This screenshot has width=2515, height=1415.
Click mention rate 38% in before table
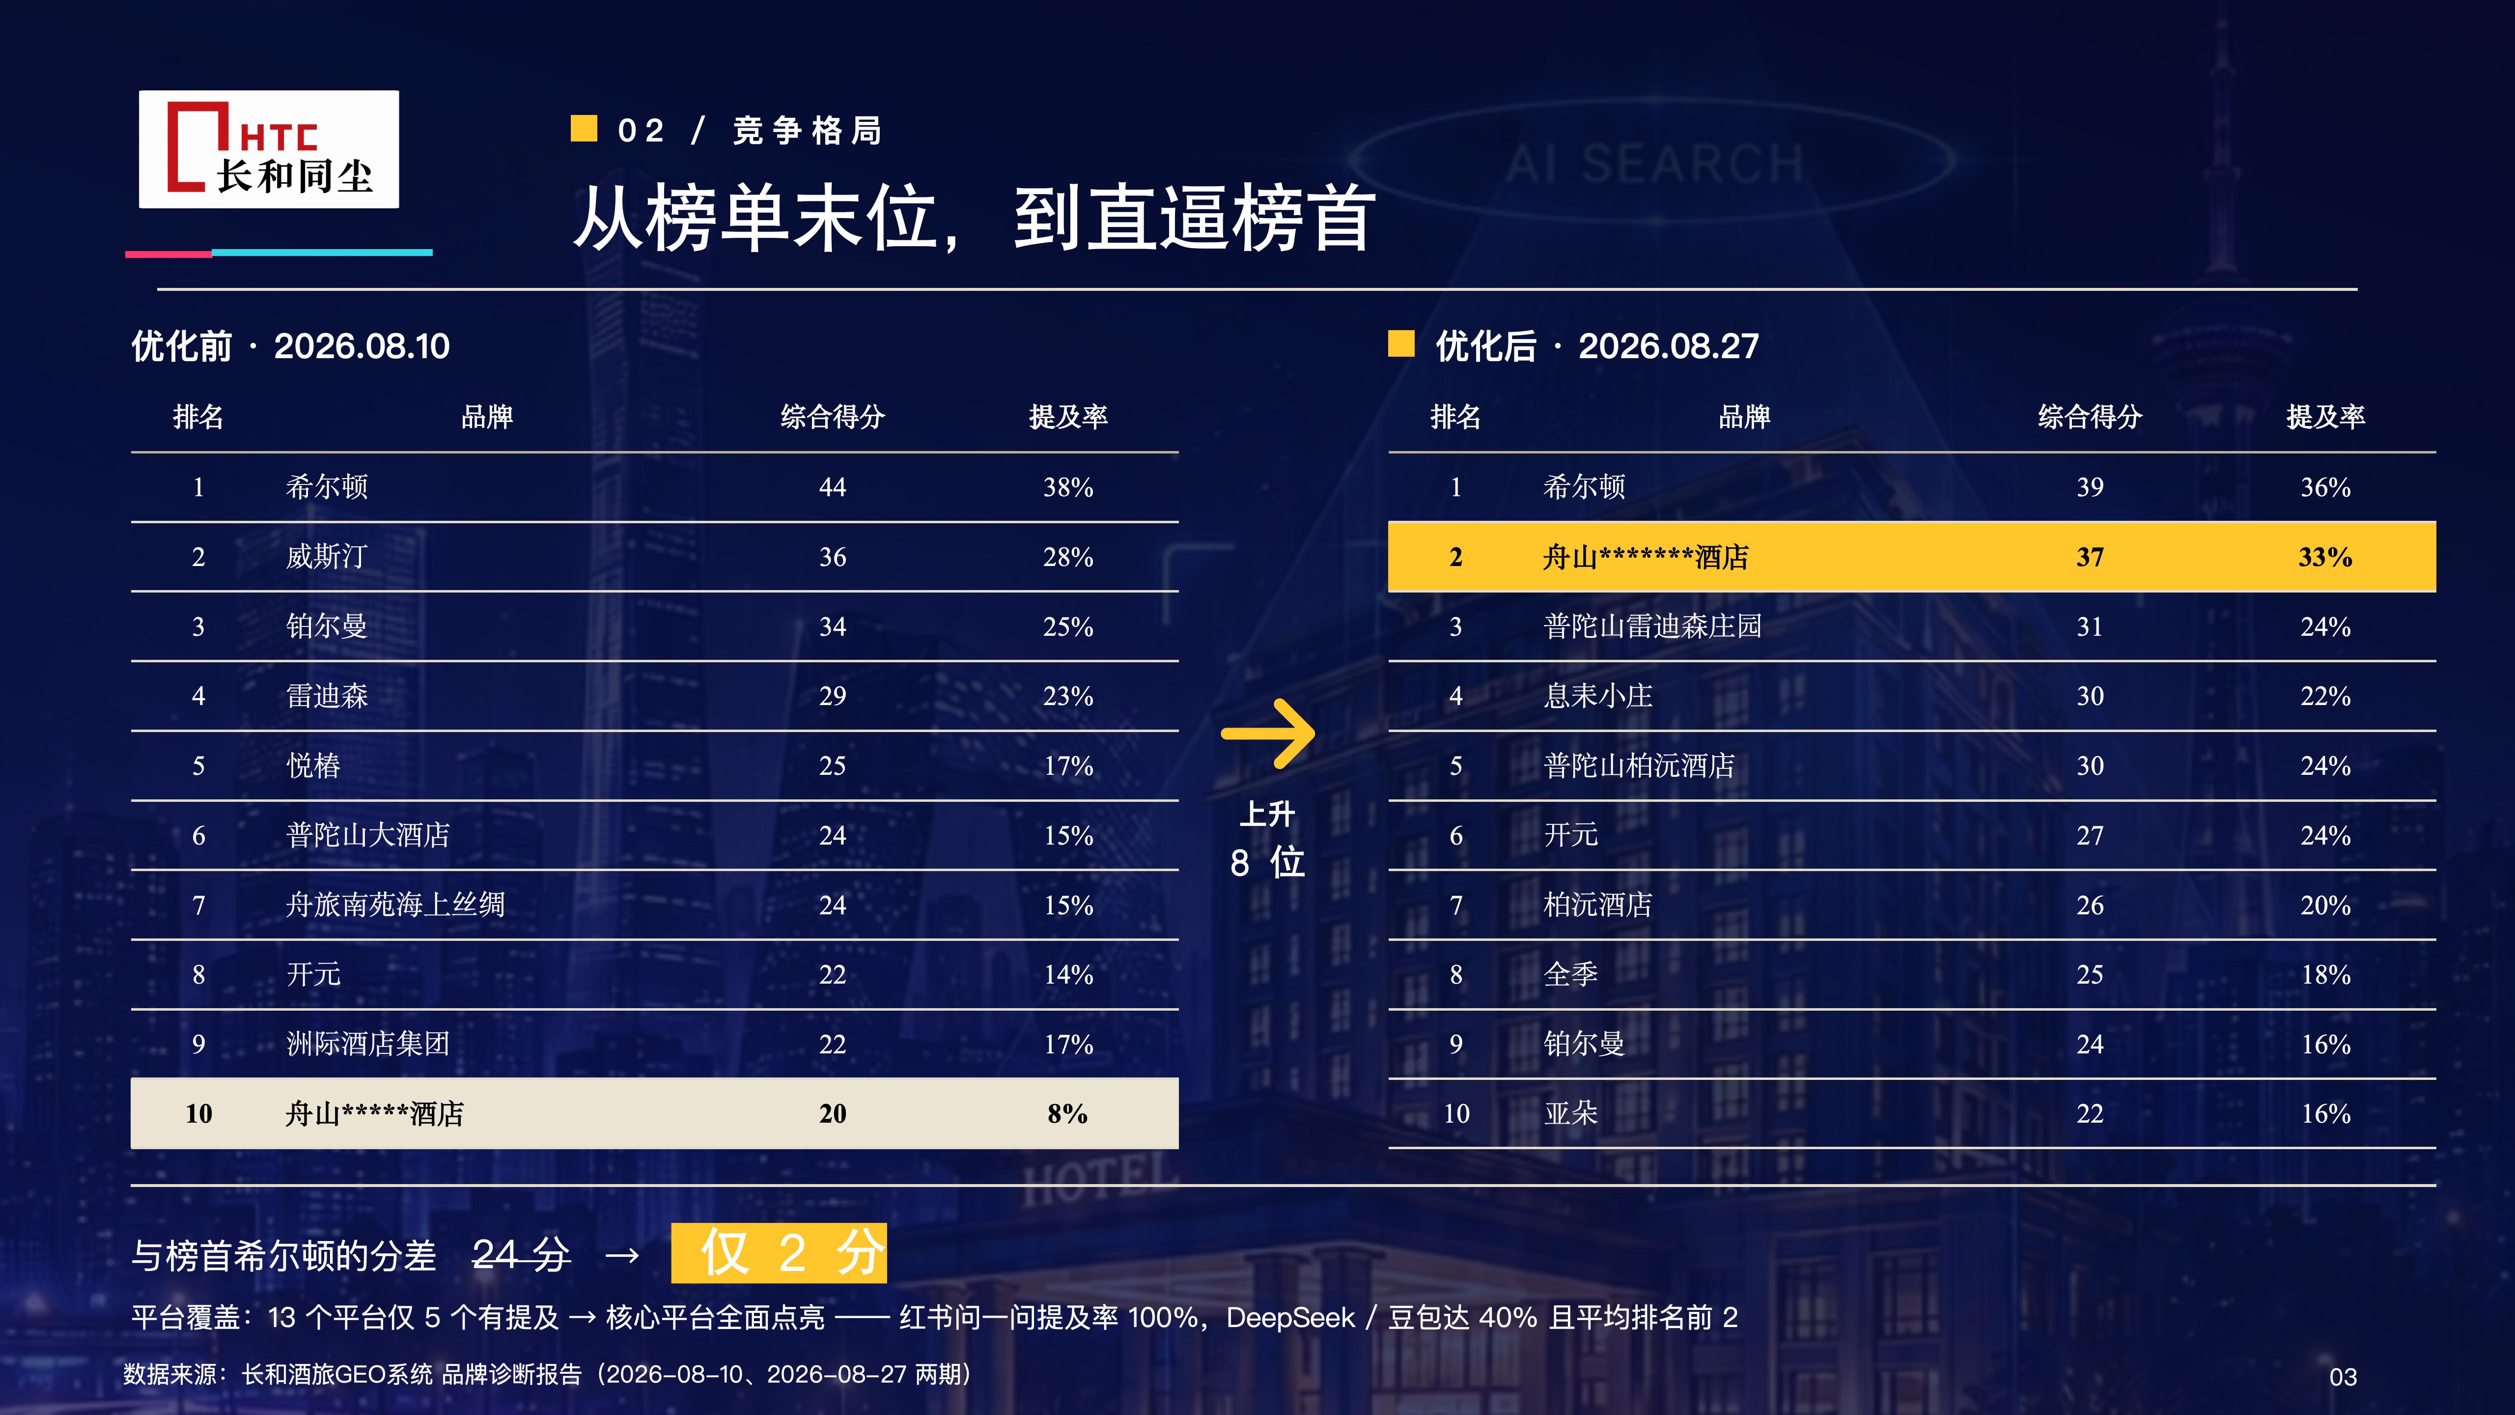(1068, 487)
